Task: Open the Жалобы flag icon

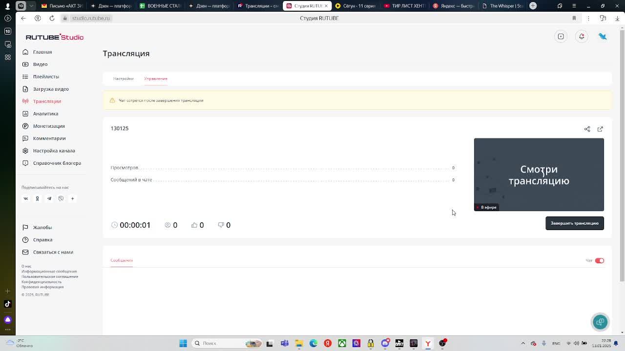Action: [25, 227]
